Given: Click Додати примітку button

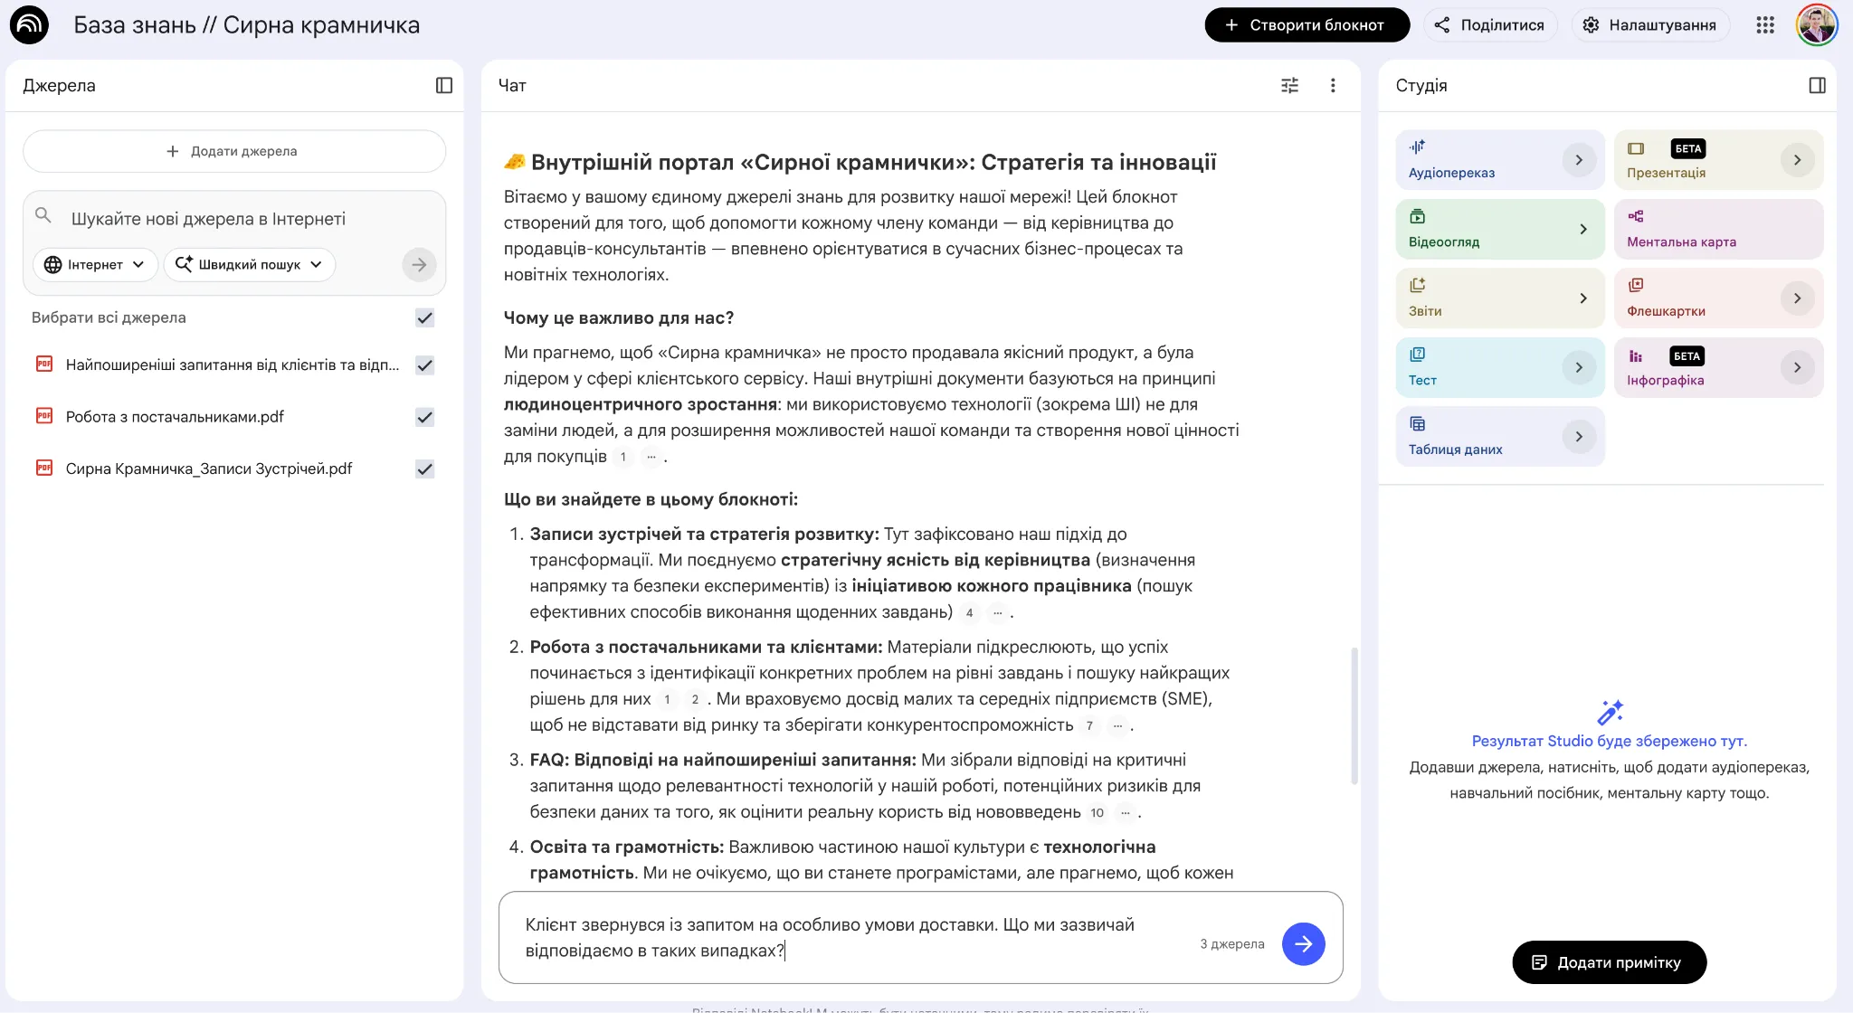Looking at the screenshot, I should click(x=1609, y=962).
